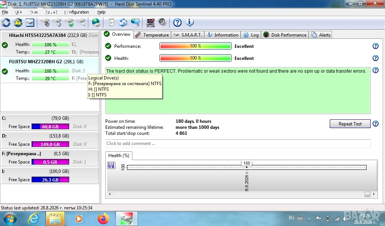385x226 pixels.
Task: Click help icon next to Repeat Test
Action: click(x=376, y=124)
